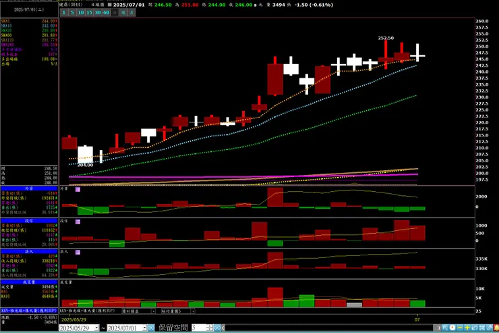Select the 5-minute timeframe button
This screenshot has width=499, height=333.
[x=72, y=12]
